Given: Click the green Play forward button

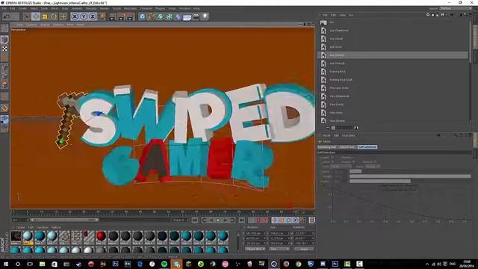Looking at the screenshot, I should pyautogui.click(x=218, y=220).
